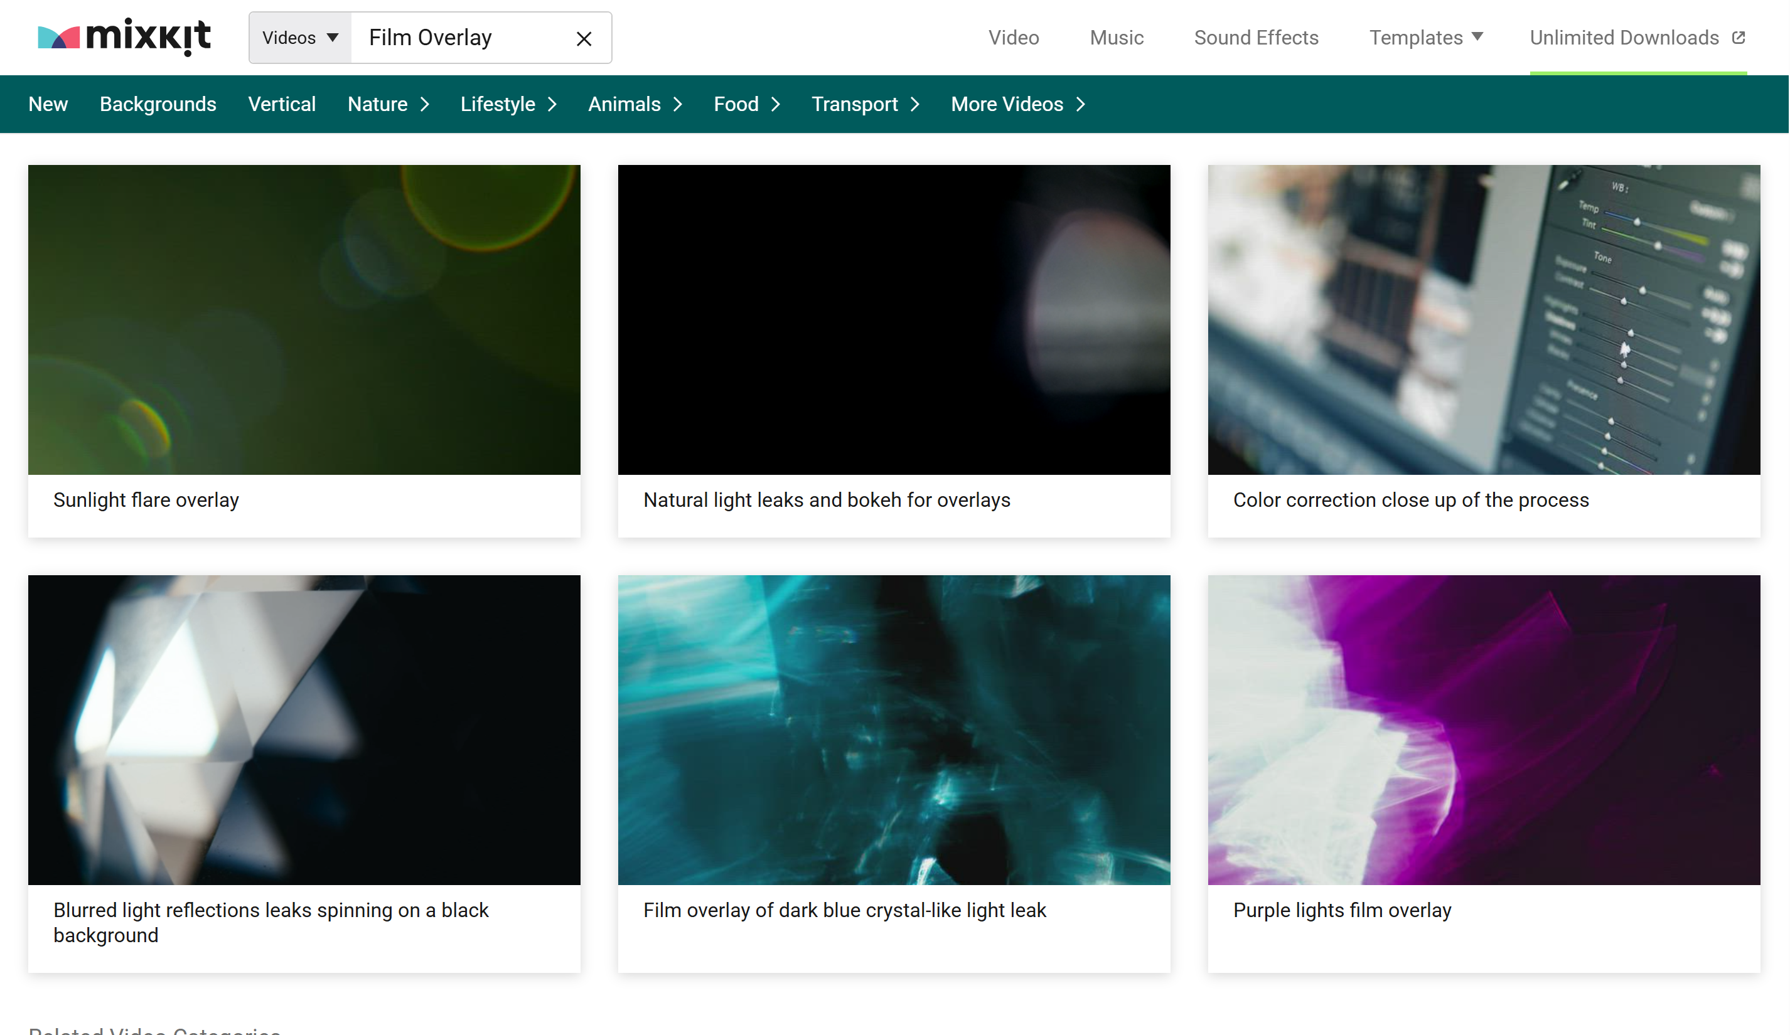Screen dimensions: 1790x1035
Task: Open Purple lights film overlay thumbnail
Action: 1483,729
